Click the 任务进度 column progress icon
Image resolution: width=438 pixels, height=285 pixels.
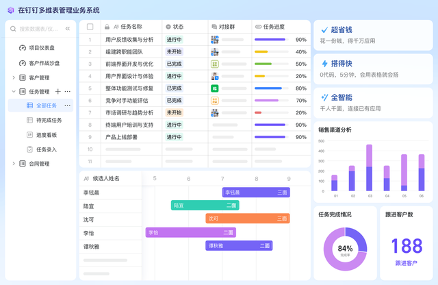[259, 27]
